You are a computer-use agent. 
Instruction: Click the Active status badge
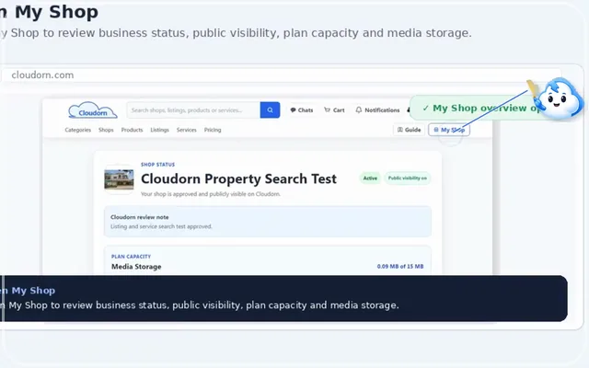[370, 178]
